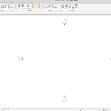This screenshot has height=111, width=111.
Task: Select the north elevation marker at top
Action: 65,22
